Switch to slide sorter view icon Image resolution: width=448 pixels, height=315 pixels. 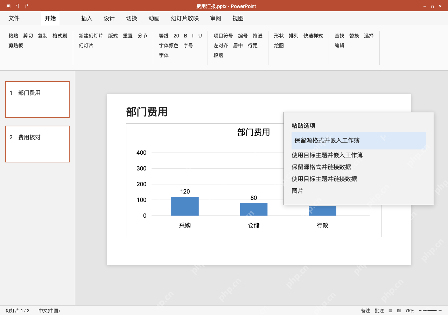[399, 310]
